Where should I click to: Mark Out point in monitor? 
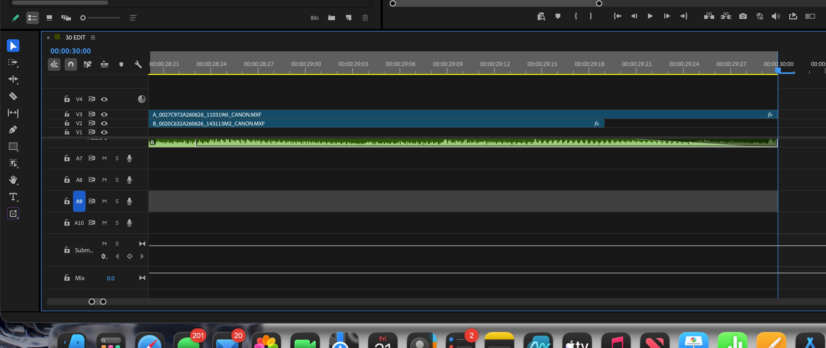coord(591,16)
